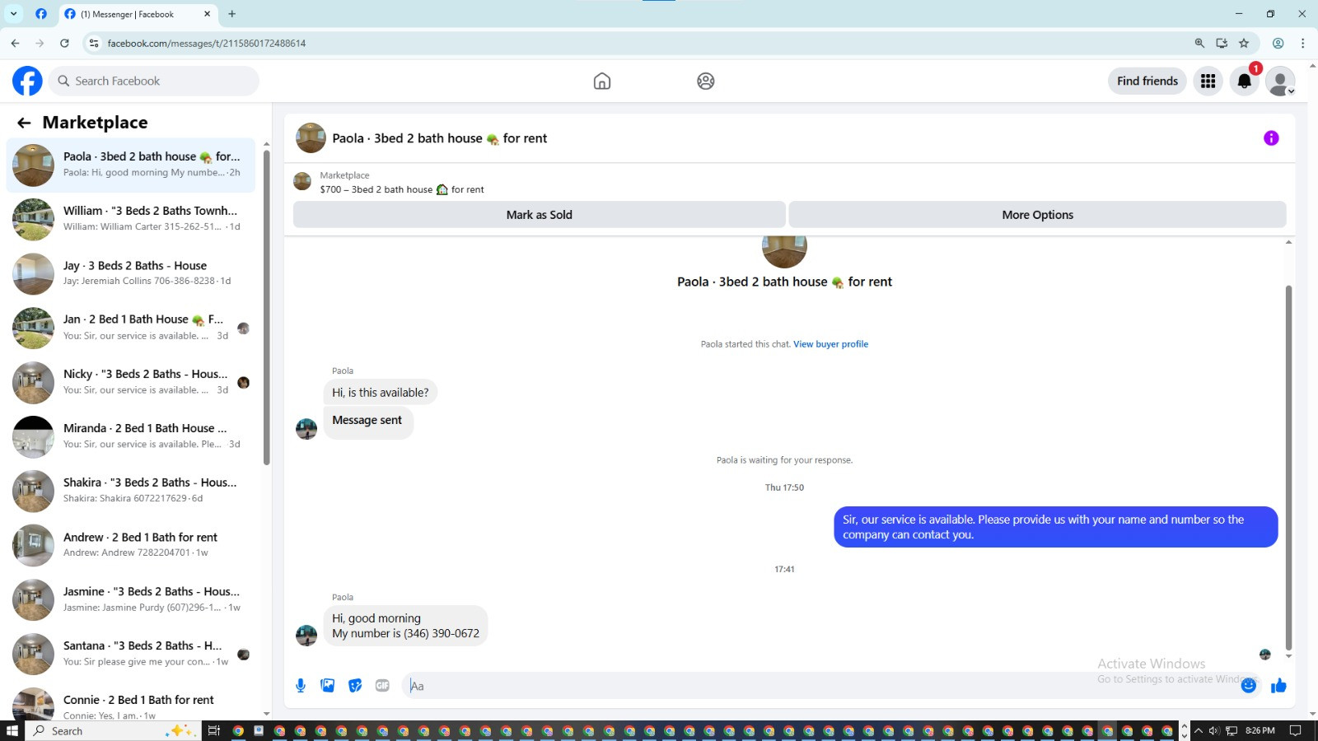View site information icon in address bar
1318x741 pixels.
[94, 43]
